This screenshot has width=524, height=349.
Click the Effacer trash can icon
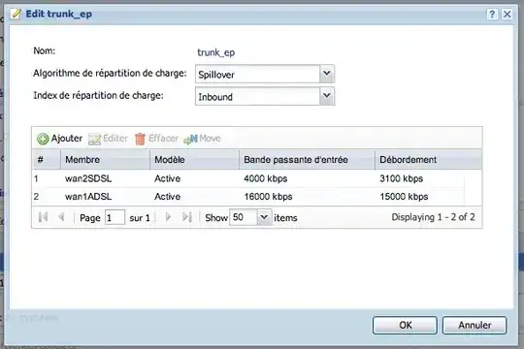click(140, 139)
